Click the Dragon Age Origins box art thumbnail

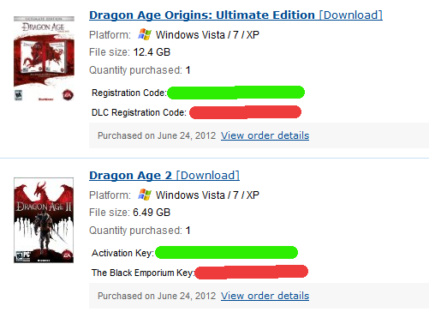[x=44, y=59]
